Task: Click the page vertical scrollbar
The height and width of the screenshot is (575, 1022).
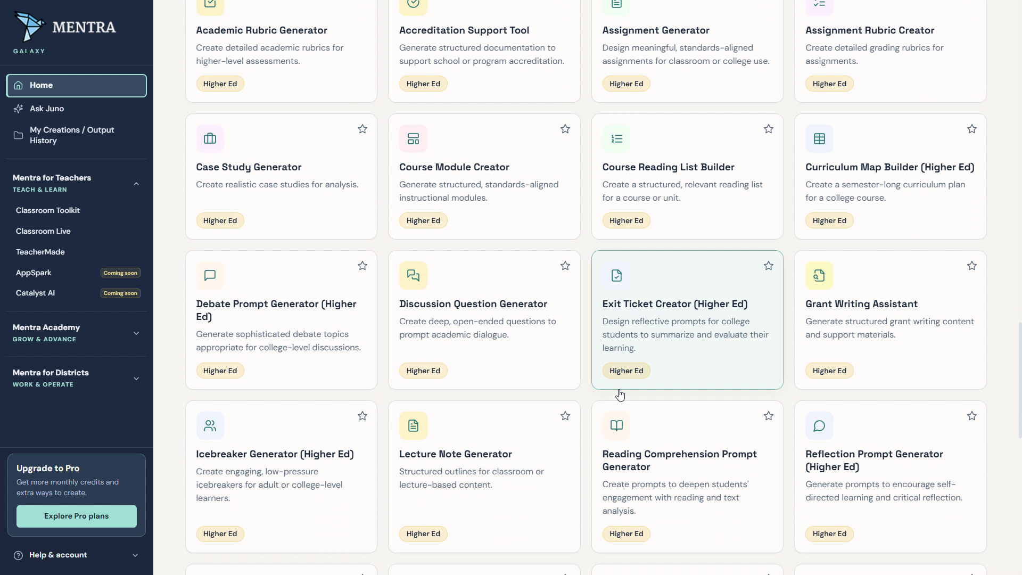Action: [1019, 380]
